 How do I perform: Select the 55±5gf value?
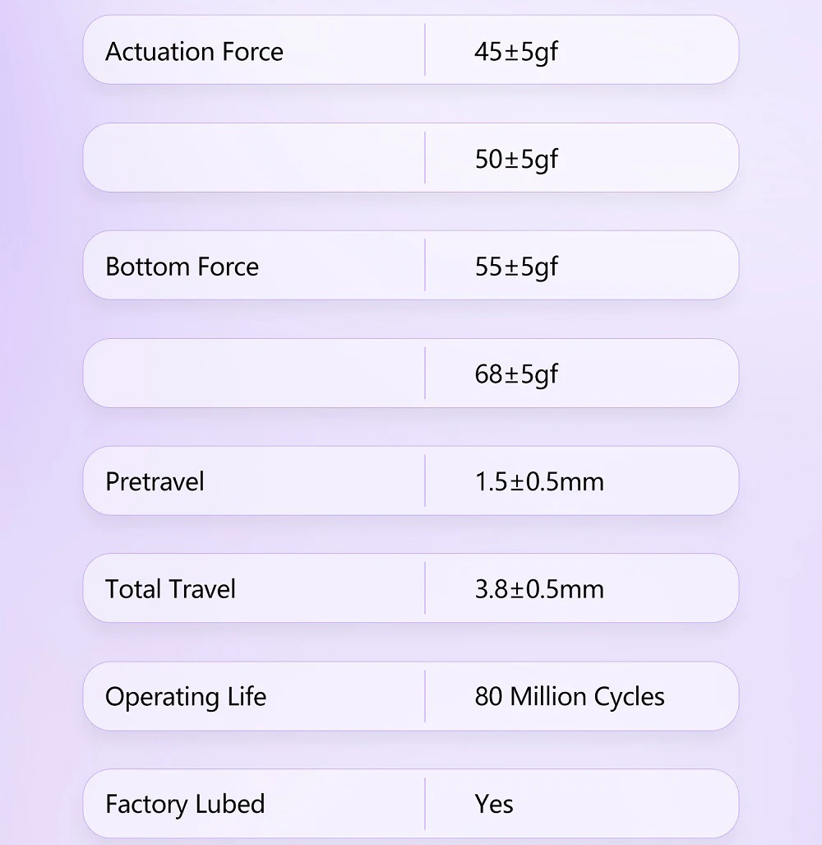[x=516, y=267]
